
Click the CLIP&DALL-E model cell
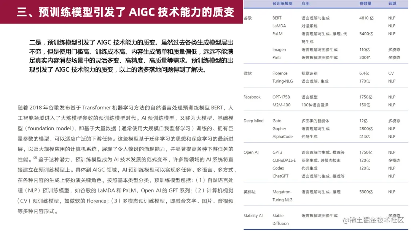pyautogui.click(x=284, y=160)
